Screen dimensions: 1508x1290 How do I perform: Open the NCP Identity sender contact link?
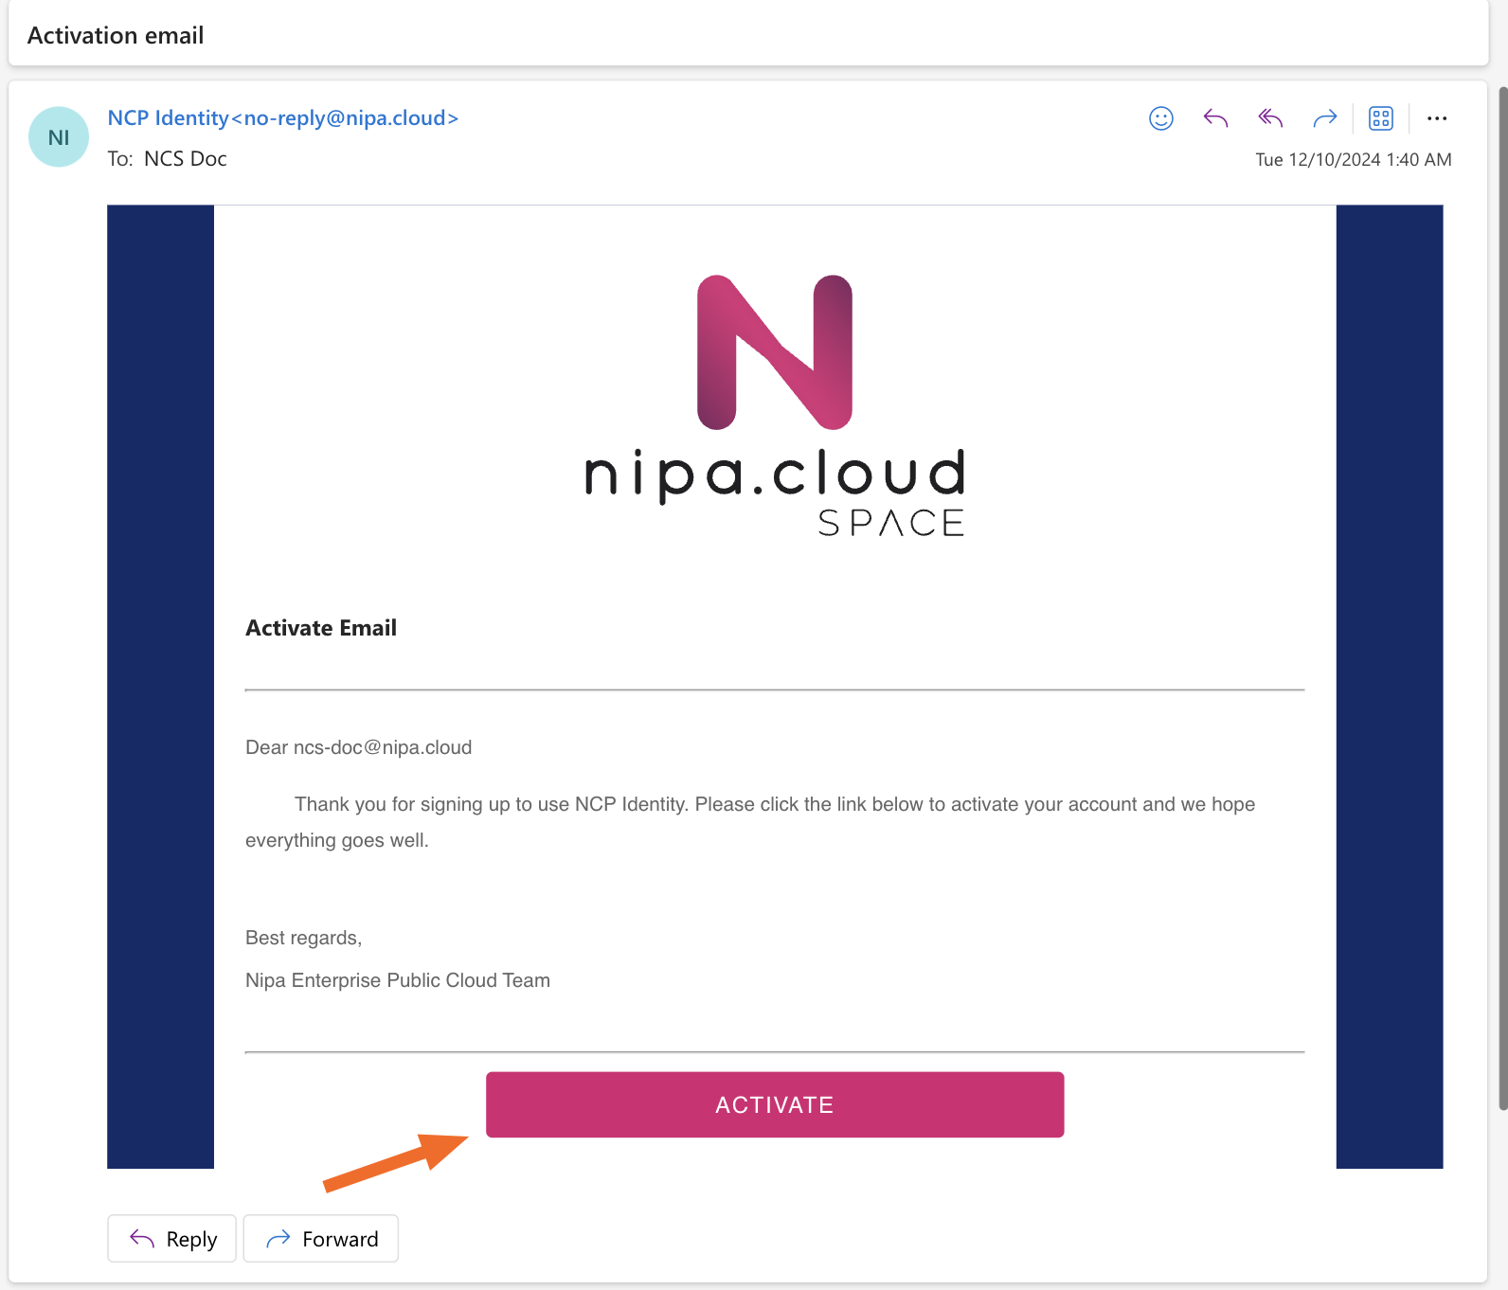click(x=282, y=118)
